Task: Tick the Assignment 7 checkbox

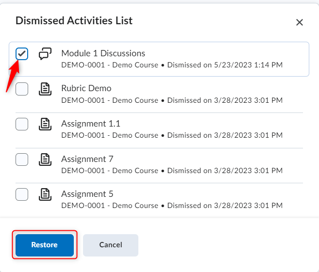Action: pos(22,160)
